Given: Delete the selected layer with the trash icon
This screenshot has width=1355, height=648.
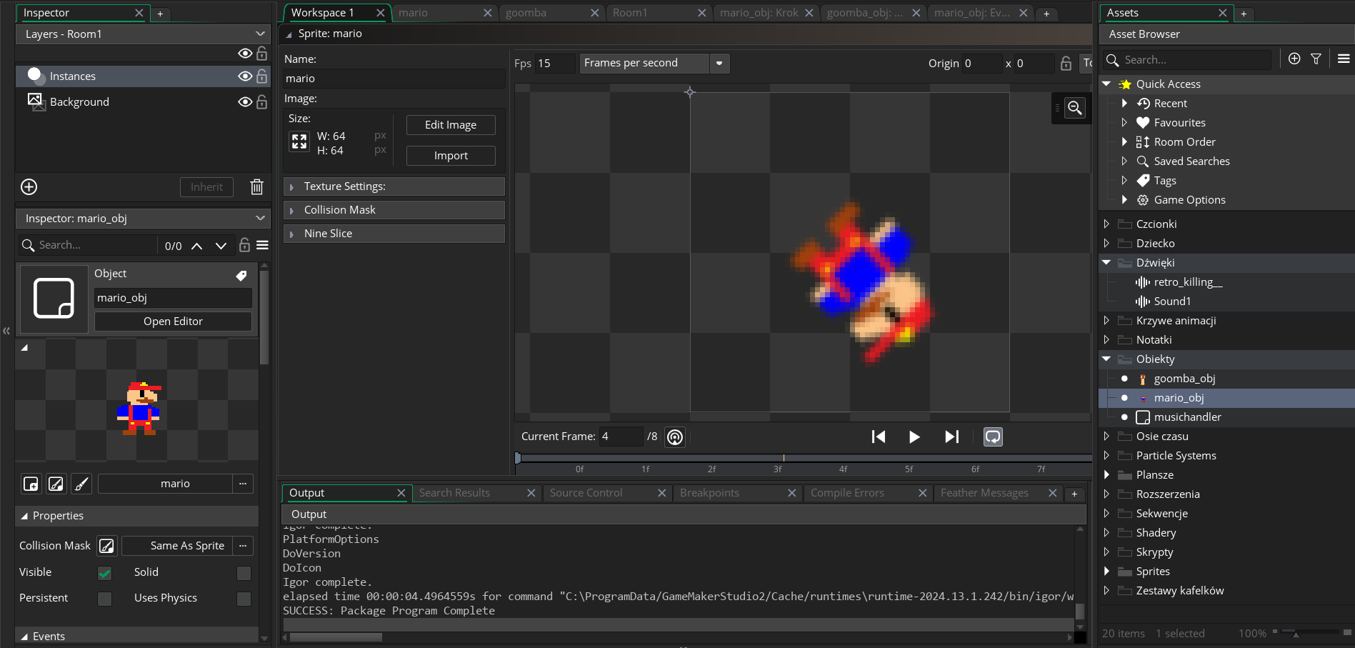Looking at the screenshot, I should 256,187.
